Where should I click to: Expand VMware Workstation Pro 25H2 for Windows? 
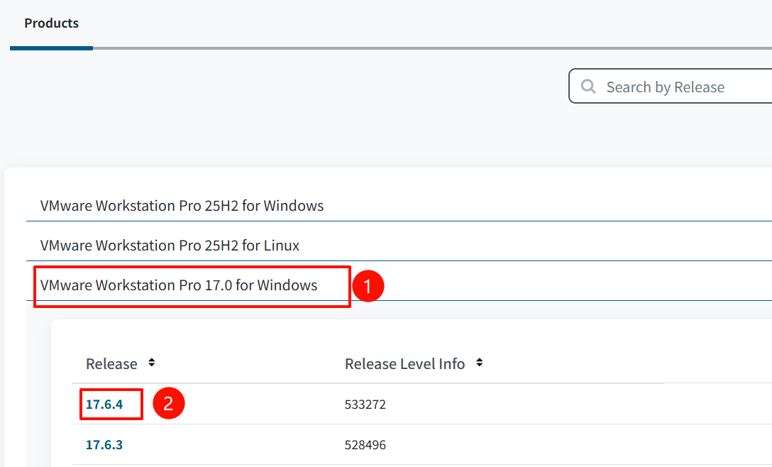[x=182, y=205]
